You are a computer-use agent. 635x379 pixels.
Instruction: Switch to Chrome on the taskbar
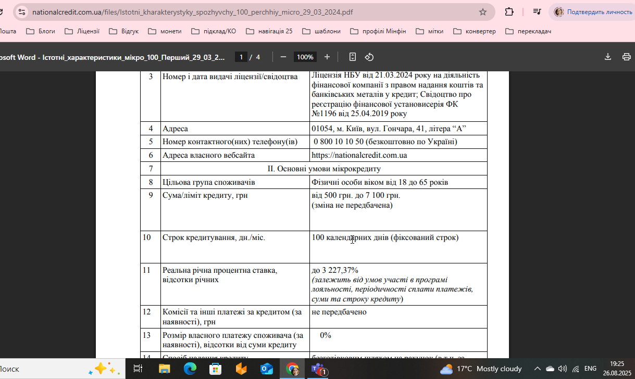click(x=292, y=369)
